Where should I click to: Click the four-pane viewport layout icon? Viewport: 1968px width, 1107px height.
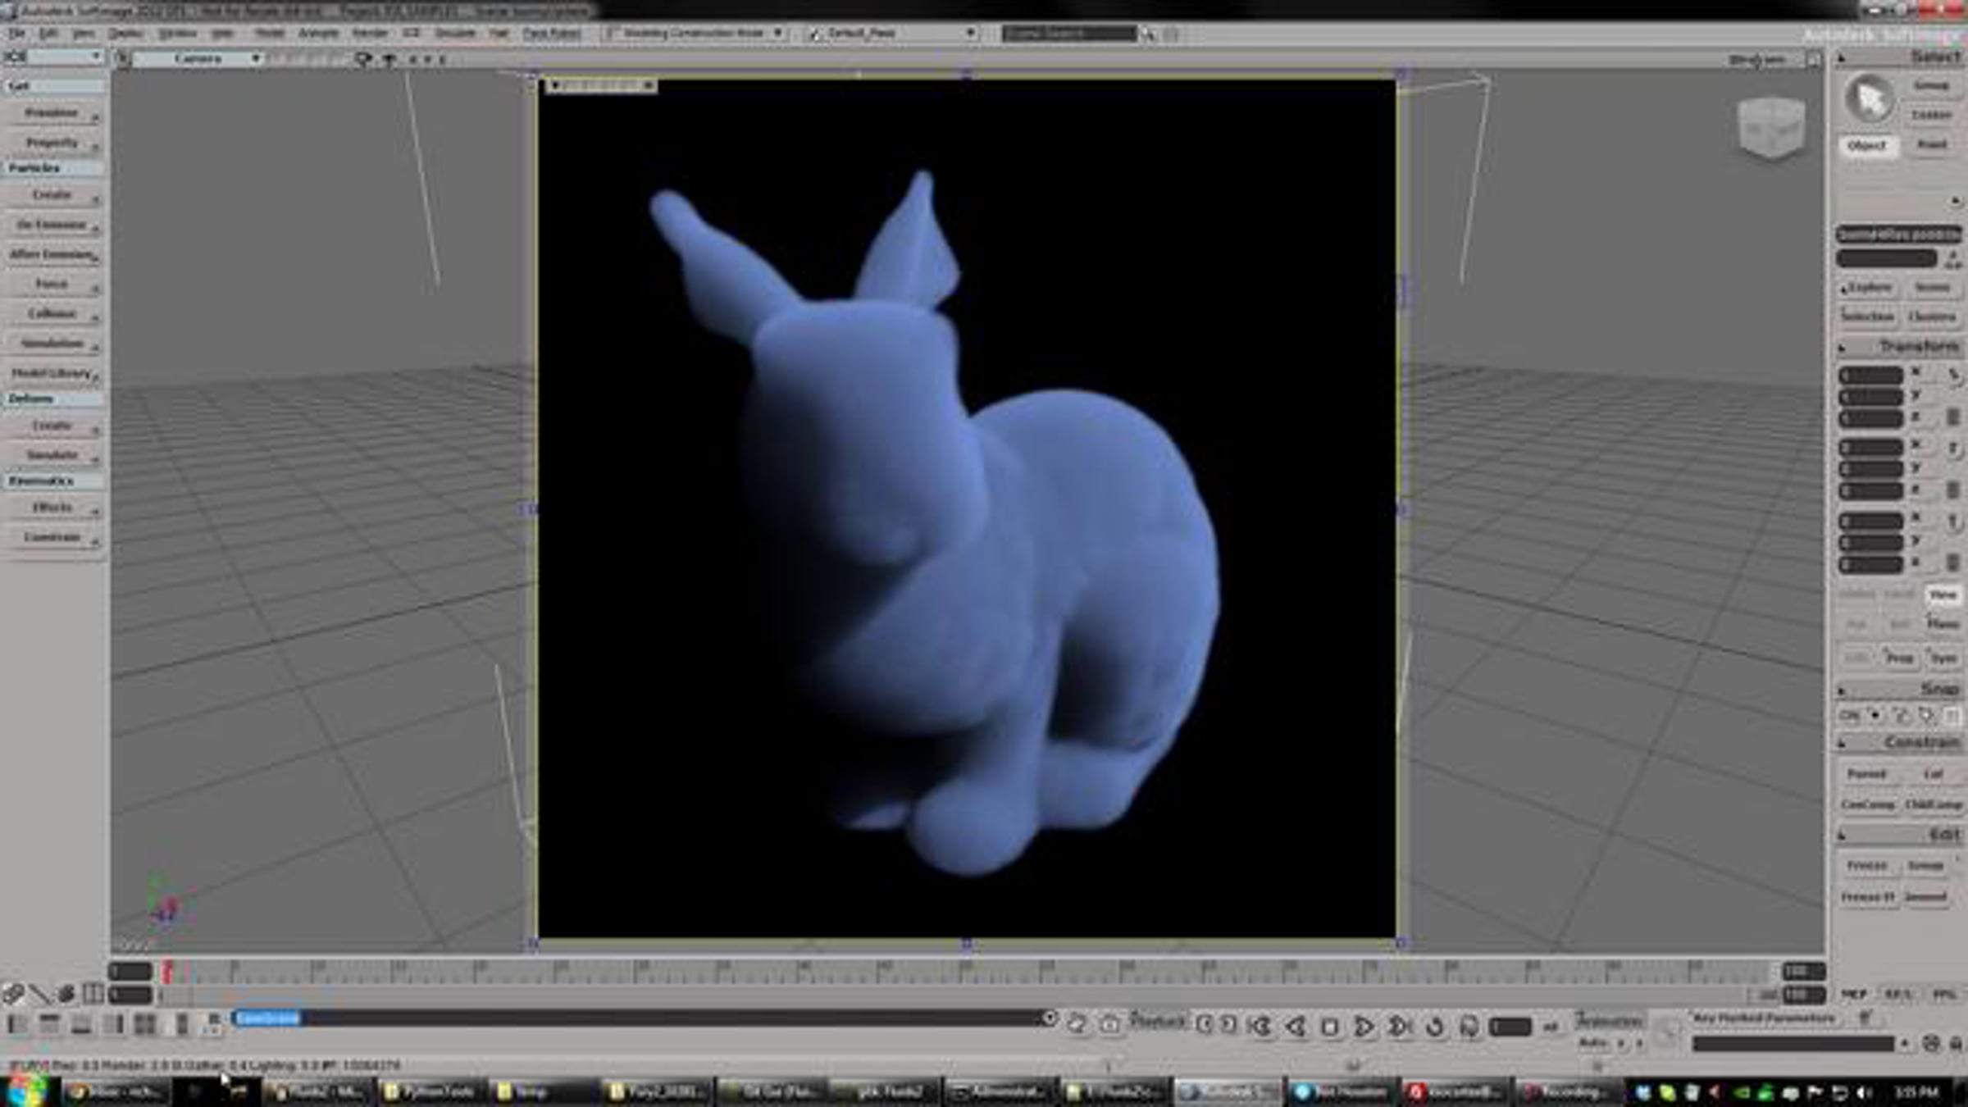[145, 1024]
